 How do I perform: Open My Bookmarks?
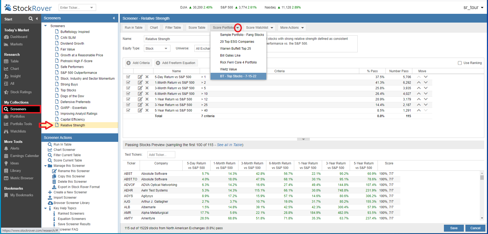19,195
